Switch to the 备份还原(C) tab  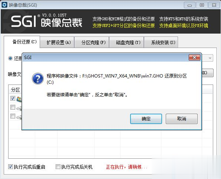pos(22,42)
